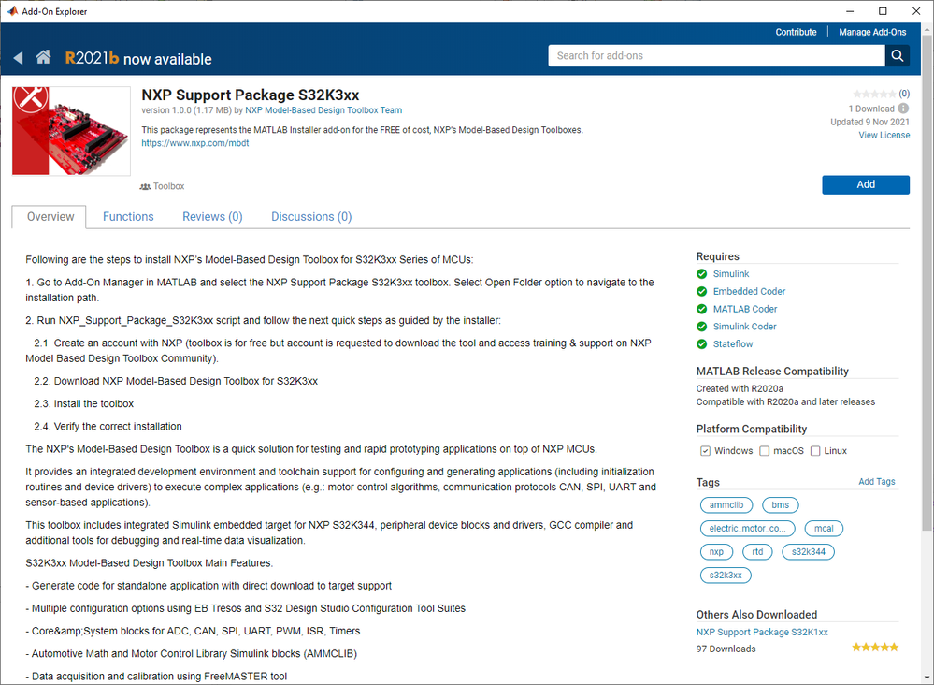This screenshot has width=934, height=685.
Task: Click the green check beside Simulink
Action: point(702,273)
